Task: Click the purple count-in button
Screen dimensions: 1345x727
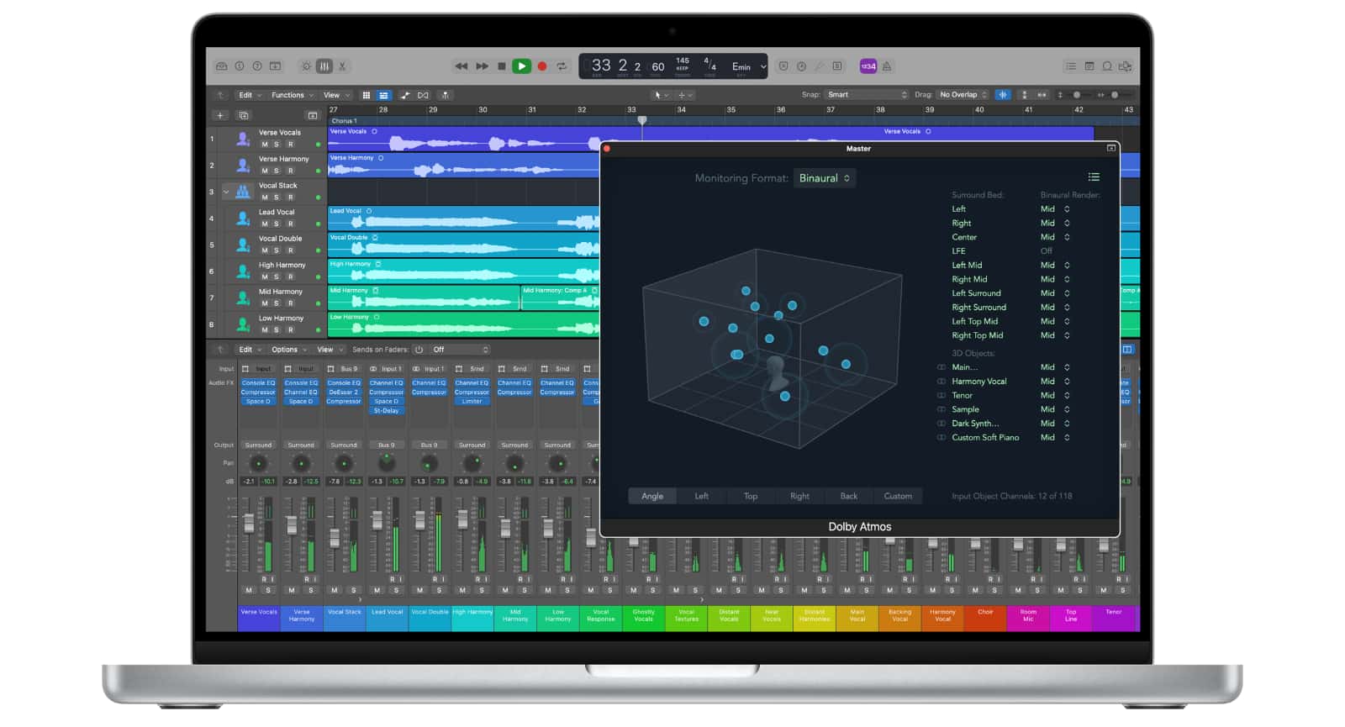Action: tap(868, 66)
